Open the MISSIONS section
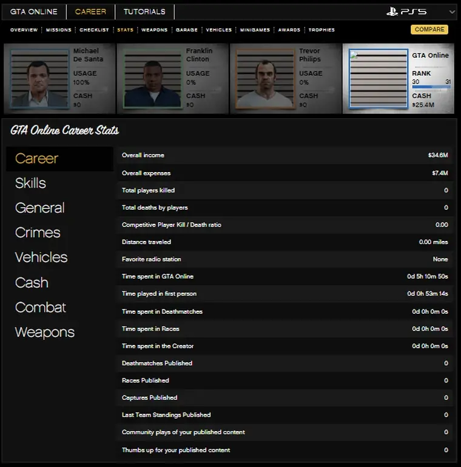461x467 pixels. [58, 30]
